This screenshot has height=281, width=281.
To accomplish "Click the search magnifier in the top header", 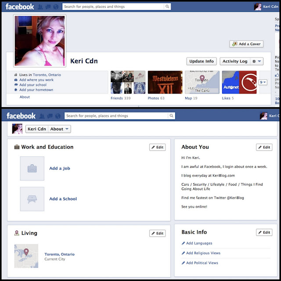I will (x=167, y=7).
